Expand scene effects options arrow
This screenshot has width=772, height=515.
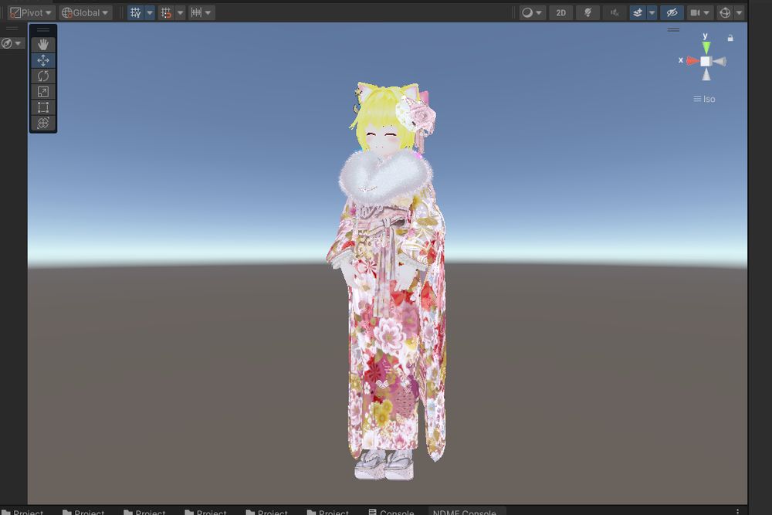(x=652, y=13)
